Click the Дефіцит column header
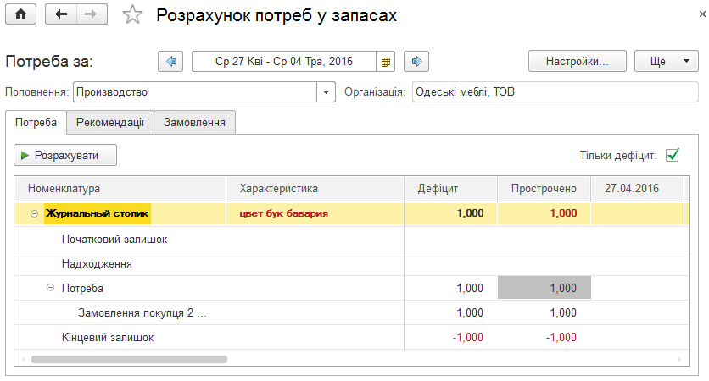The image size is (709, 381). pyautogui.click(x=451, y=189)
